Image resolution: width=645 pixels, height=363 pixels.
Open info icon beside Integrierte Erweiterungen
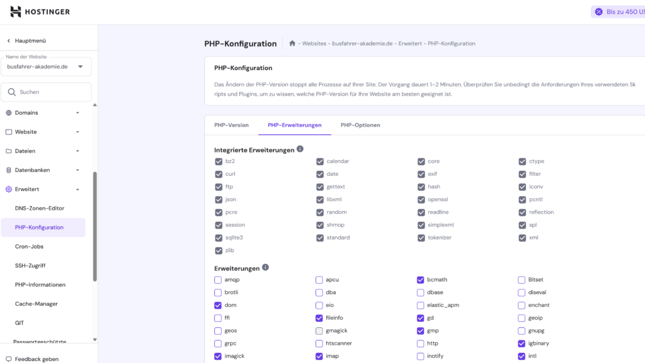(x=300, y=149)
